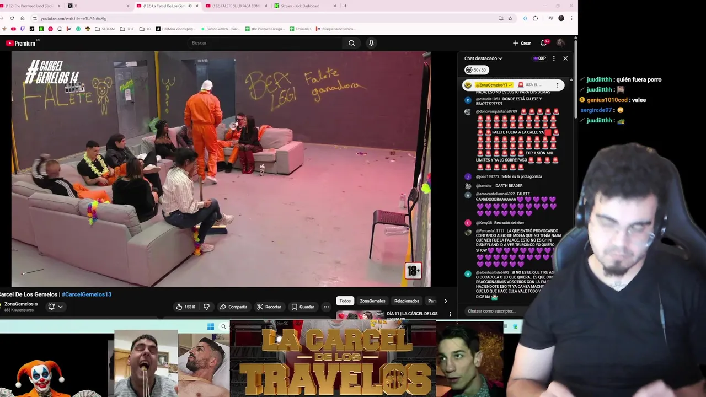
Task: Select the Relacionados filter chip
Action: (407, 301)
